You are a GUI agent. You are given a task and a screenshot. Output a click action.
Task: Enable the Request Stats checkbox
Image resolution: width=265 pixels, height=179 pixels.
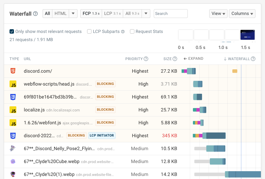click(132, 32)
